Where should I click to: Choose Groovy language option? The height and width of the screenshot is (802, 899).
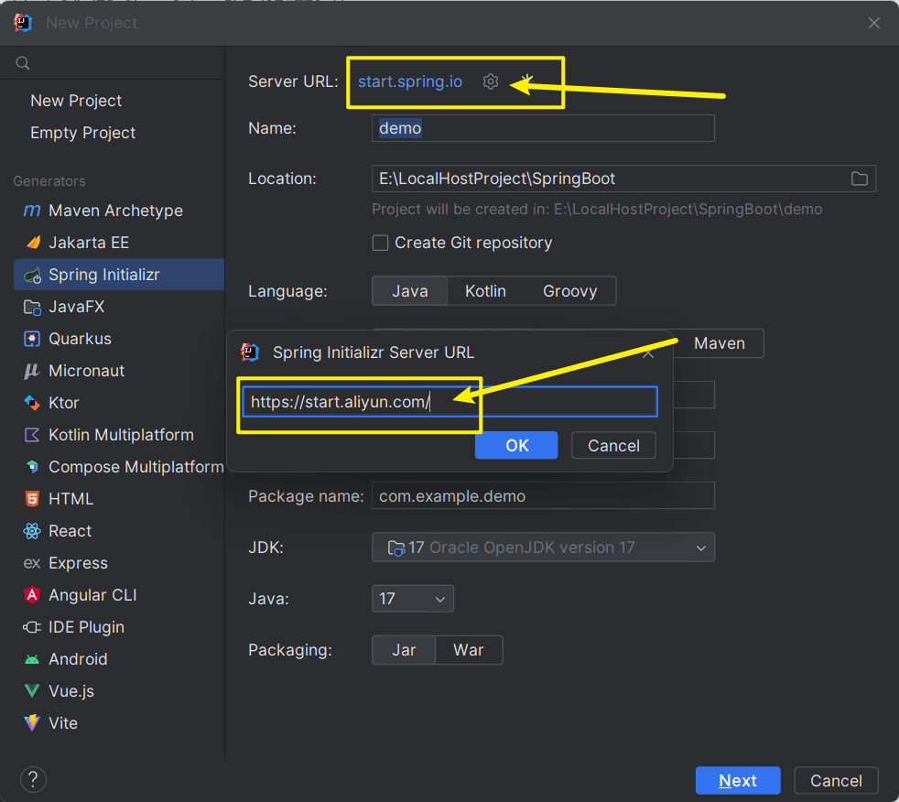(570, 291)
